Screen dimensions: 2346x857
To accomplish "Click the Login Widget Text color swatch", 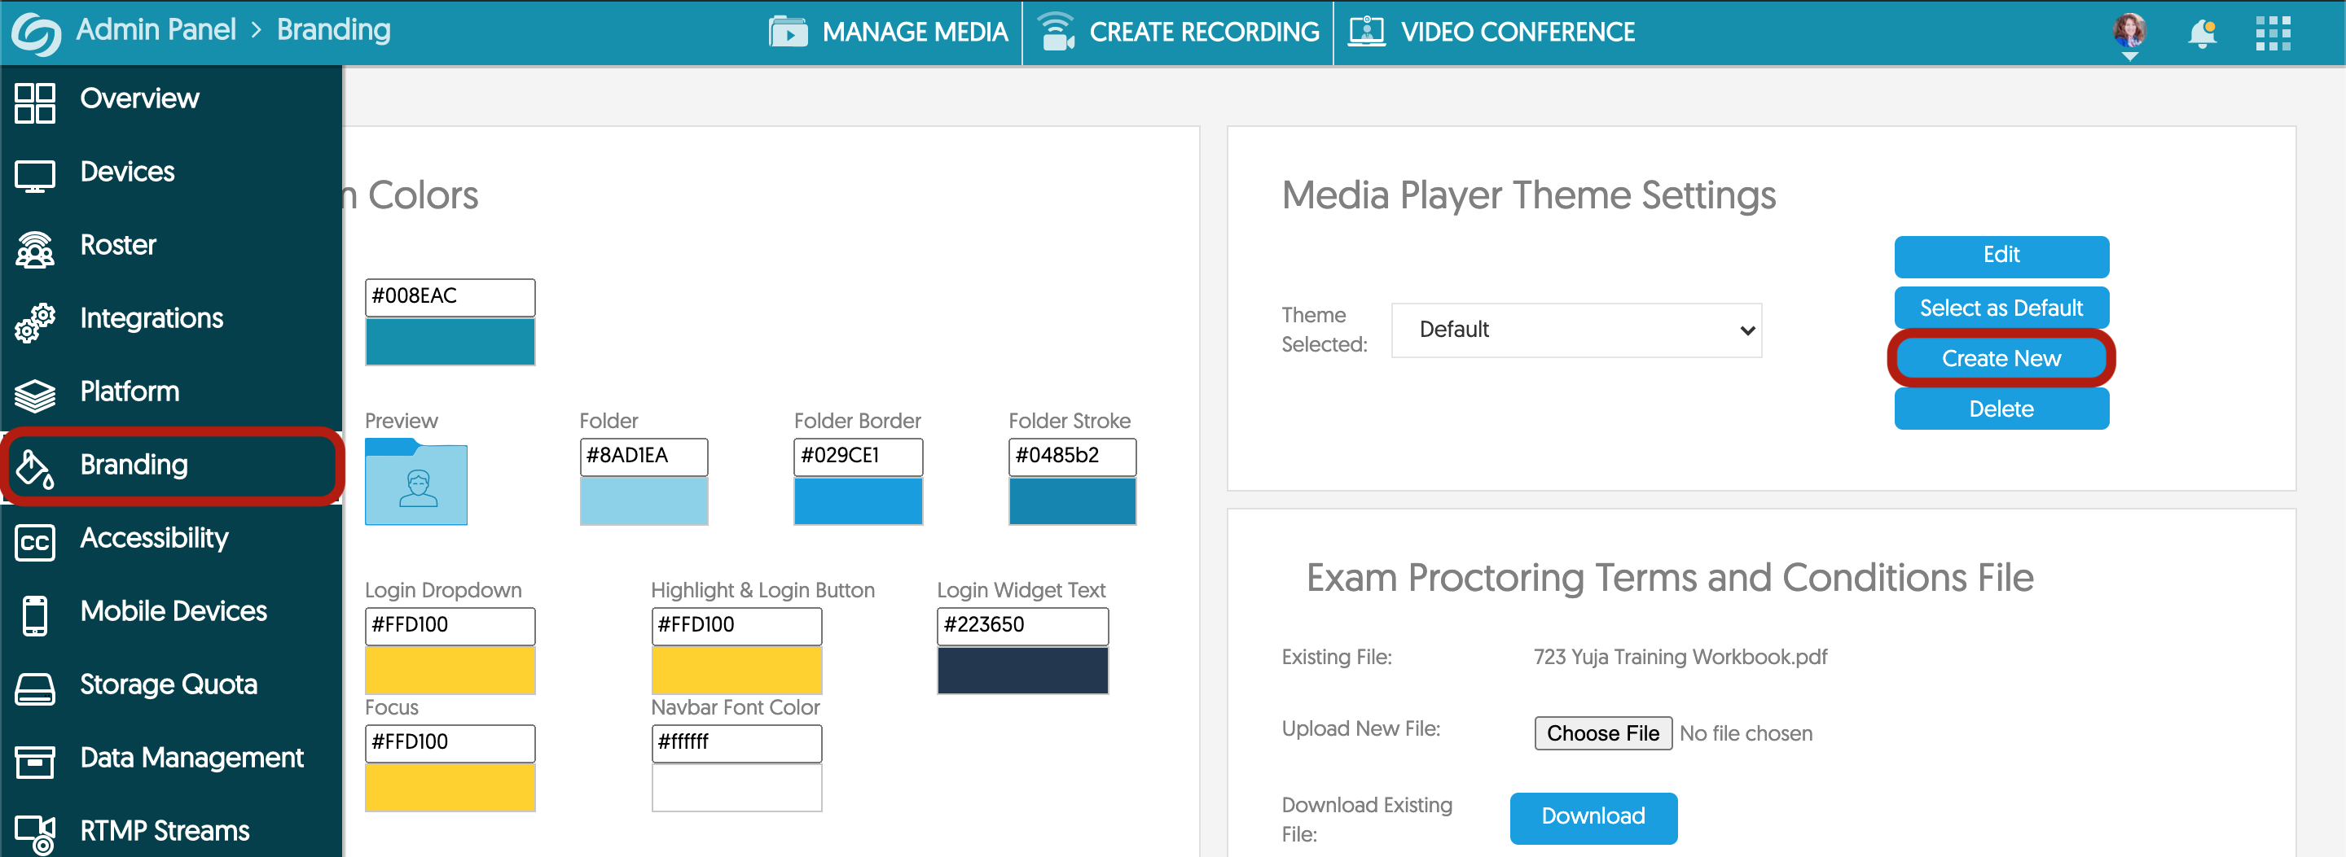I will point(1021,671).
